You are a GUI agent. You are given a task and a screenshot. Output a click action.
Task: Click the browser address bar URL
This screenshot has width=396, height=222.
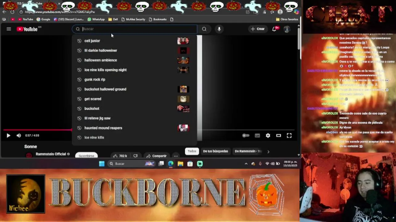pyautogui.click(x=60, y=12)
